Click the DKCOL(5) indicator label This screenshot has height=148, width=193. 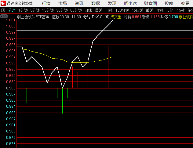(x=100, y=16)
